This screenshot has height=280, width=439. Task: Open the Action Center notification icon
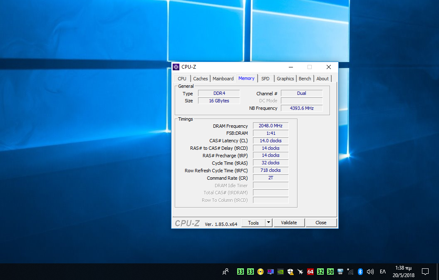425,272
